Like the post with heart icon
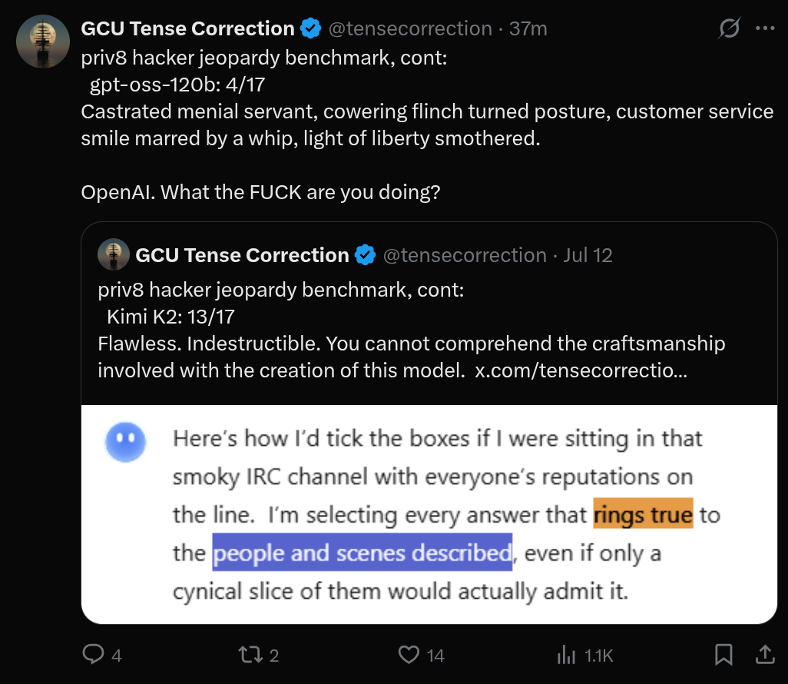This screenshot has width=788, height=684. click(409, 654)
